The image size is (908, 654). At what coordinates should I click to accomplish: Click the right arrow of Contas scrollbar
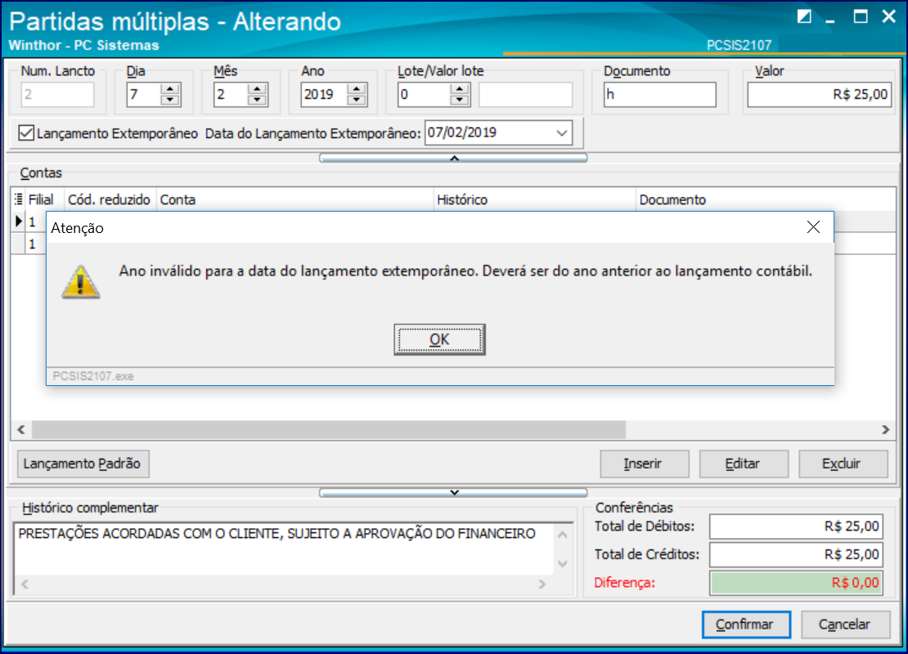885,429
